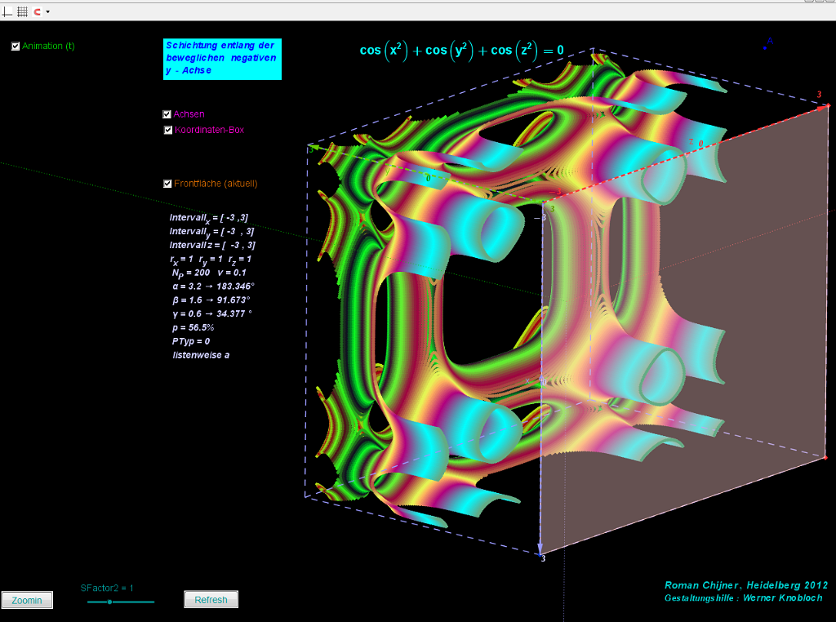Select the cyan Schichtung text box
Image resolution: width=836 pixels, height=622 pixels.
pos(222,59)
